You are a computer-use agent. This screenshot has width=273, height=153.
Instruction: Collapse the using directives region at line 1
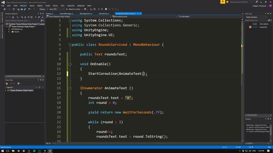[70, 20]
